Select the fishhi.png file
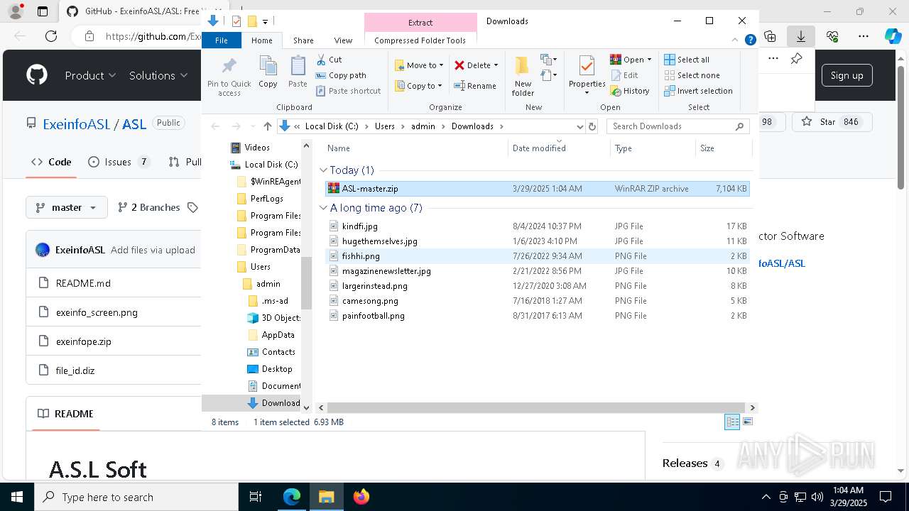The image size is (909, 511). click(x=538, y=256)
